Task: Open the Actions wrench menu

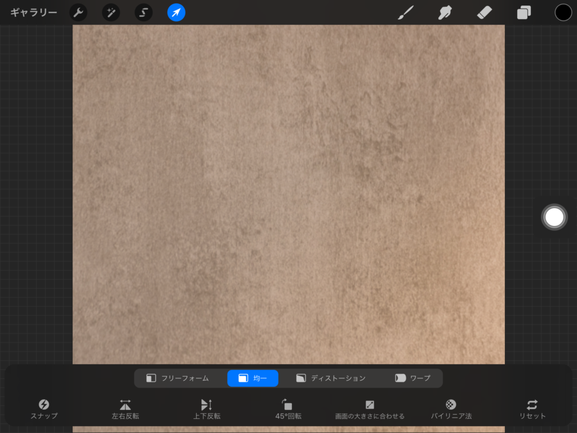Action: pyautogui.click(x=78, y=12)
